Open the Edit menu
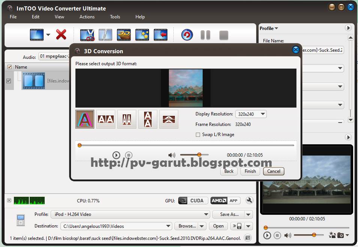The height and width of the screenshot is (247, 358). click(35, 17)
